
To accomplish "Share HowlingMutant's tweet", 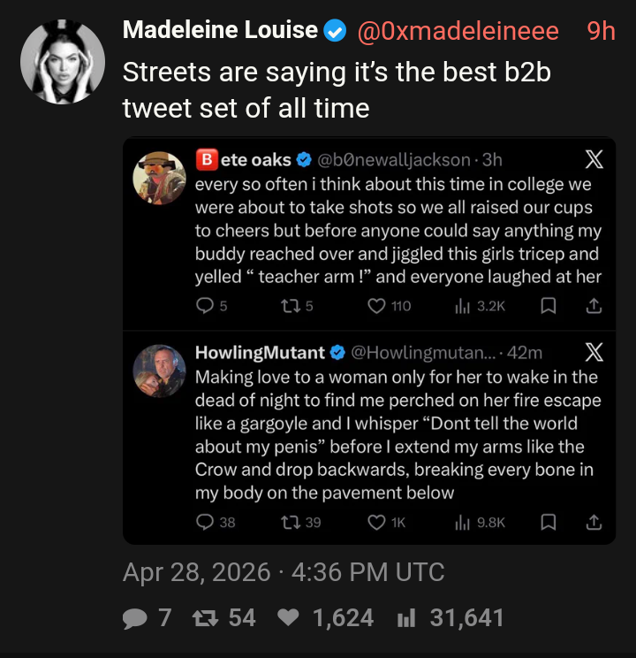I will point(594,523).
